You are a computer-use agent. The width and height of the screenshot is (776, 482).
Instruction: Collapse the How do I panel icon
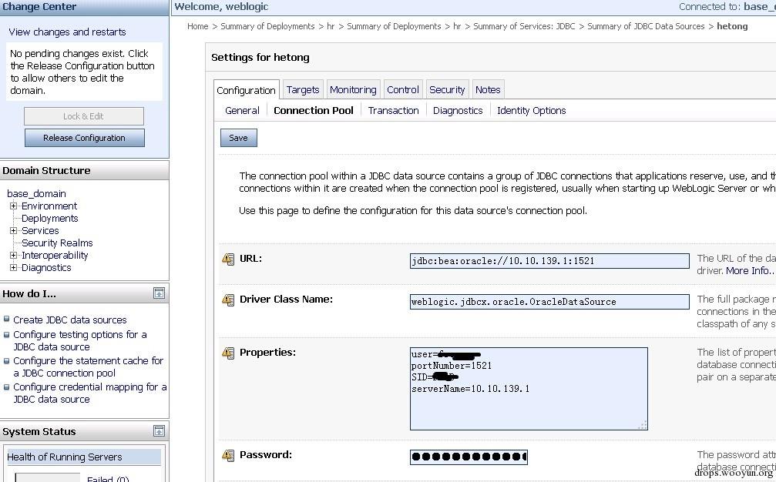pos(159,293)
